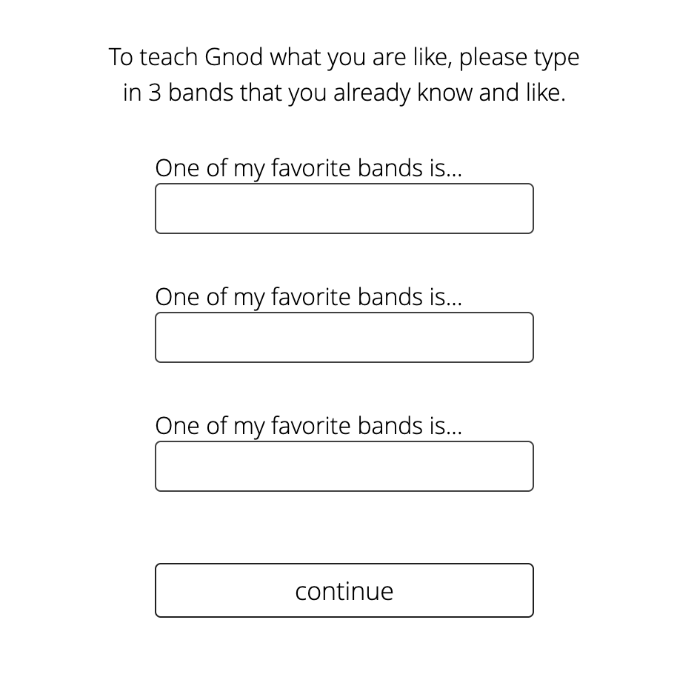Click the label above the last text box
Viewport: 677px width, 677px height.
pos(308,426)
